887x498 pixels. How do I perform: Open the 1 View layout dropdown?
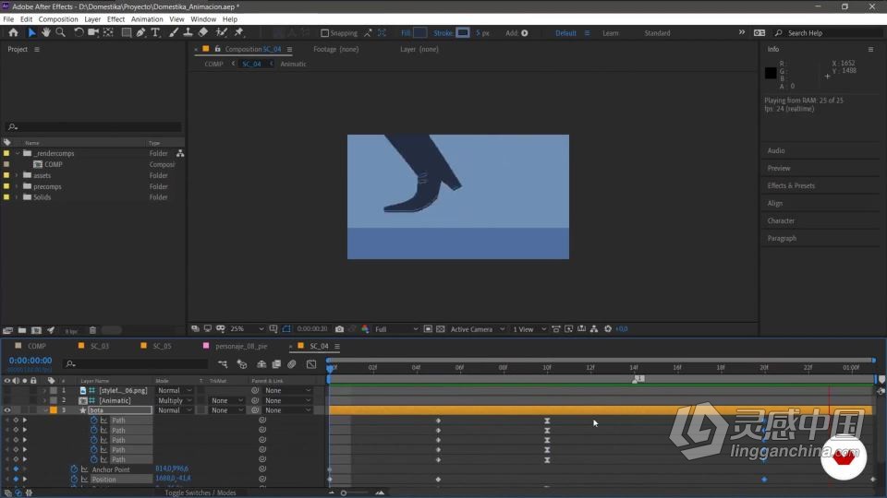click(x=529, y=329)
